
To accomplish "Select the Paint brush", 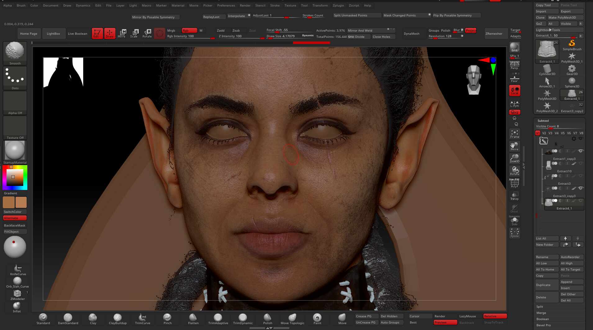I will (317, 319).
